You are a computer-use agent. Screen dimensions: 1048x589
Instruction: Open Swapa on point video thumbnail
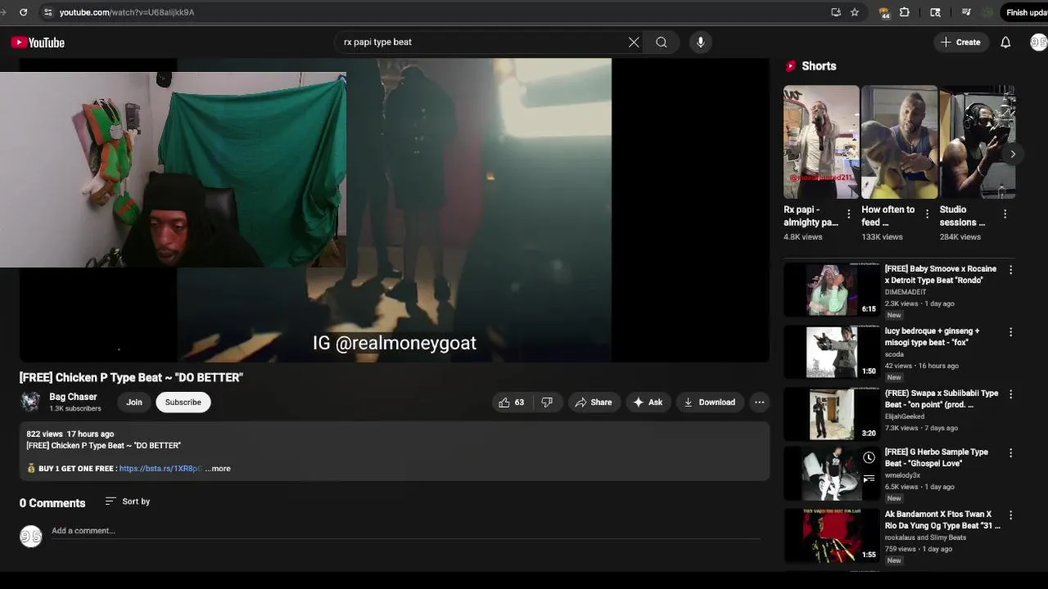click(x=831, y=414)
